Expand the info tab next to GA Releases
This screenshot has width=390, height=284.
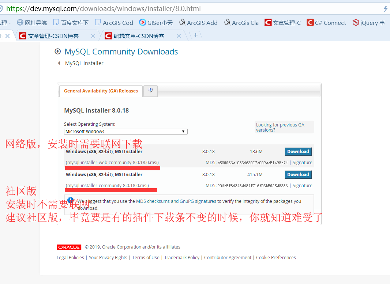click(150, 91)
